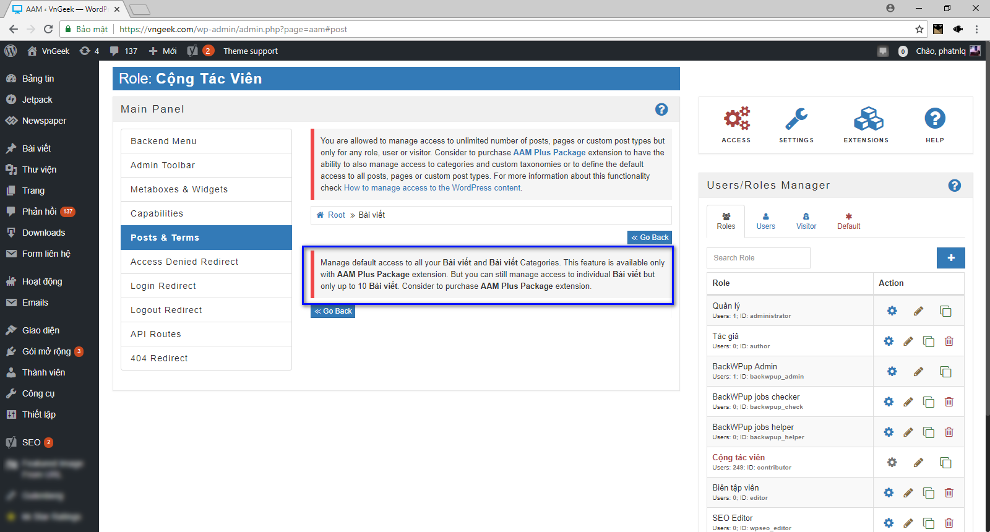Viewport: 990px width, 532px height.
Task: Clone the Quản lý role
Action: (x=945, y=311)
